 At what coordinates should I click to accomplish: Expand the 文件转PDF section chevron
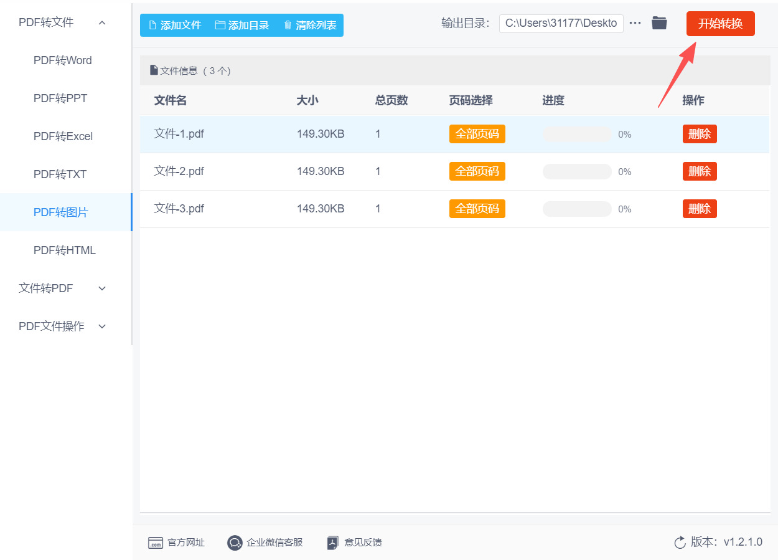[x=103, y=288]
